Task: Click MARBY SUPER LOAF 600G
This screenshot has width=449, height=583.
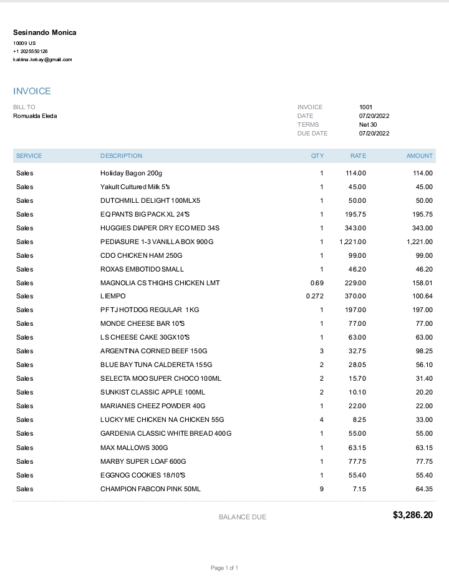Action: 143,462
